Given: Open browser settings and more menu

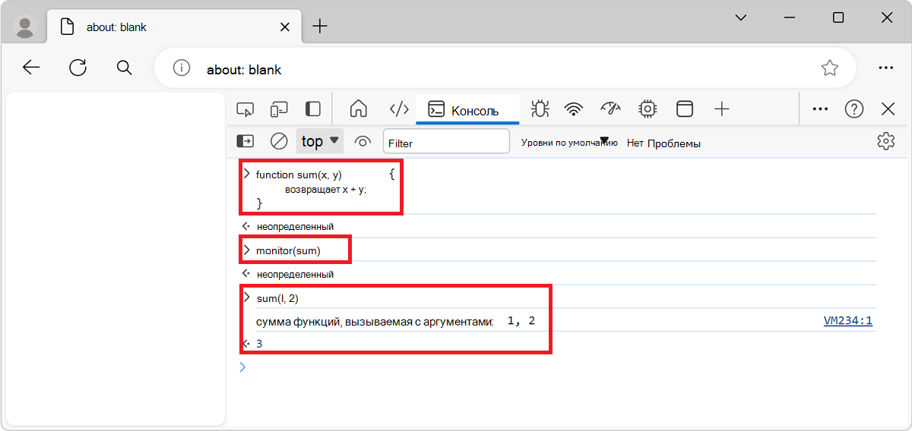Looking at the screenshot, I should (x=885, y=68).
